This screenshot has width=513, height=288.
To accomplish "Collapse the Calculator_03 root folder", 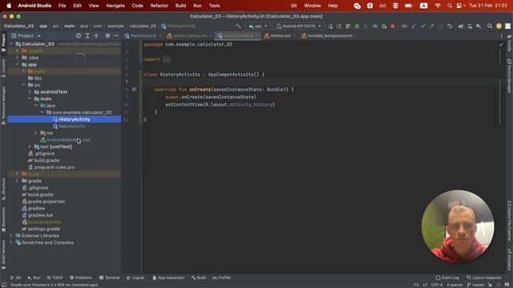I will click(11, 44).
